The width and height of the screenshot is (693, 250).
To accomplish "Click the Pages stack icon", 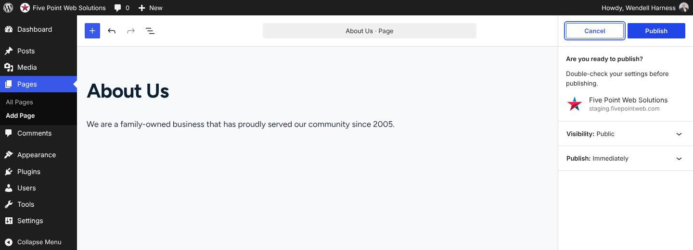I will click(x=9, y=84).
